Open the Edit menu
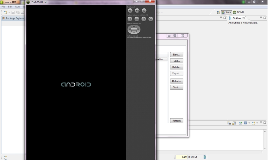Viewport: 268px width, 161px height. coord(10,7)
